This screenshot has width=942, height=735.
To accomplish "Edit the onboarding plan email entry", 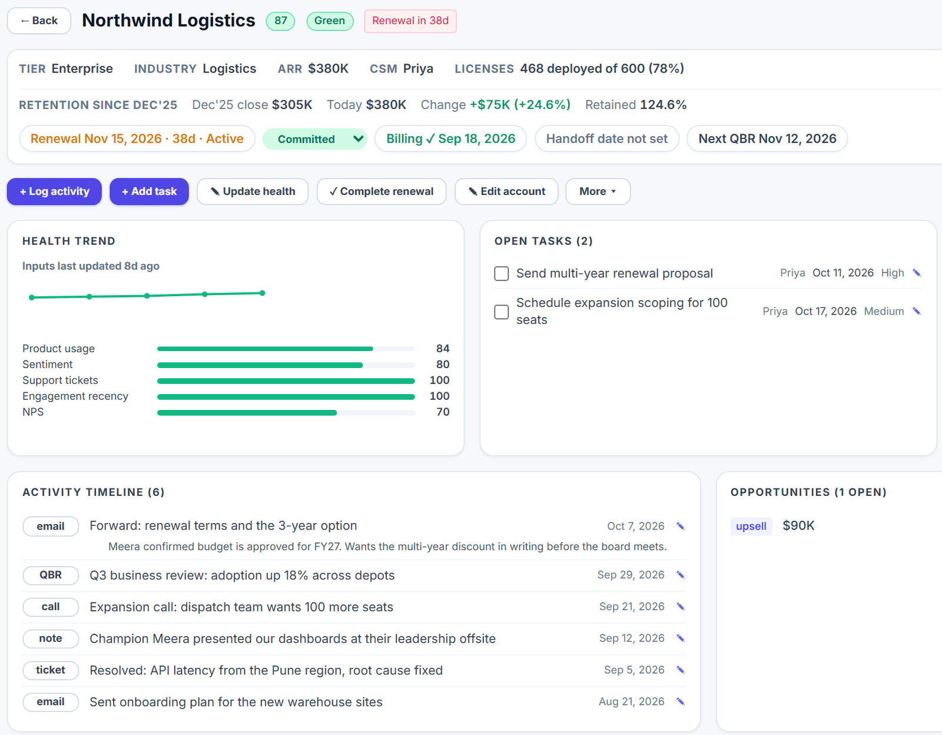I will (x=681, y=701).
